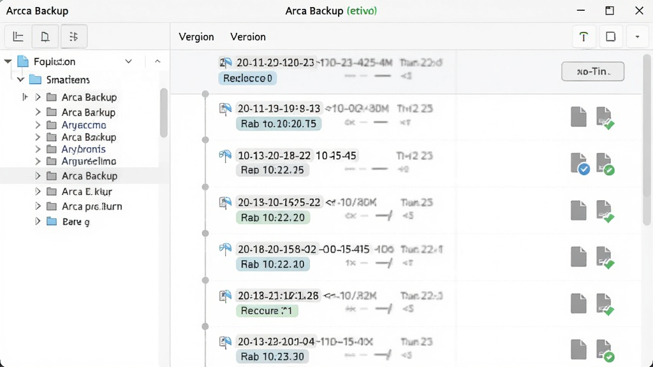Open the small dropdown arrow at top-right toolbar
653x367 pixels.
[x=637, y=36]
